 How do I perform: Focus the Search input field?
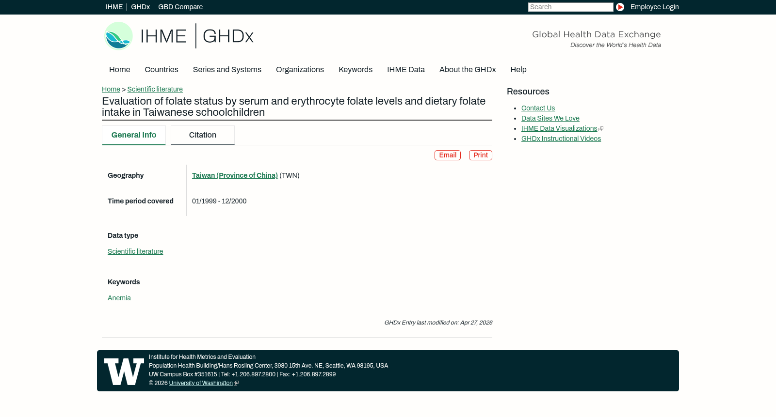tap(570, 7)
